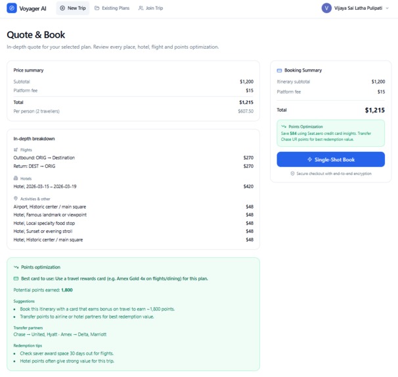Click the credit card icon beside Best card
The height and width of the screenshot is (377, 398).
tap(16, 278)
